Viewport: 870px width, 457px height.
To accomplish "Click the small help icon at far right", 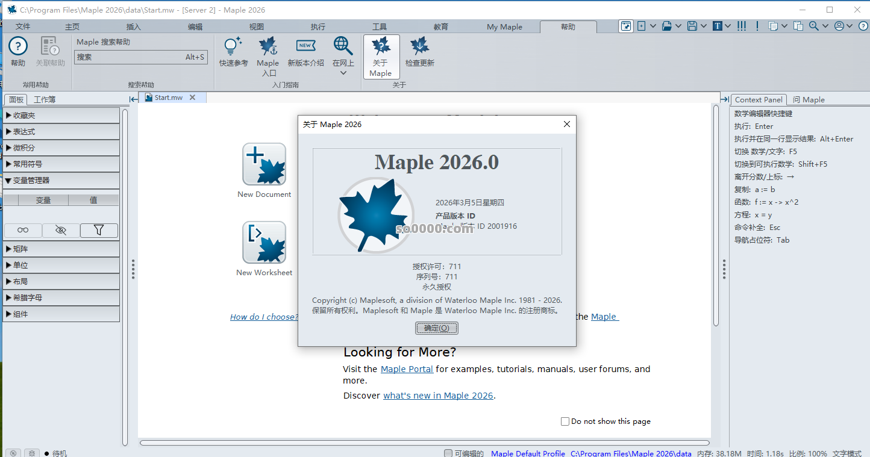I will (x=863, y=26).
